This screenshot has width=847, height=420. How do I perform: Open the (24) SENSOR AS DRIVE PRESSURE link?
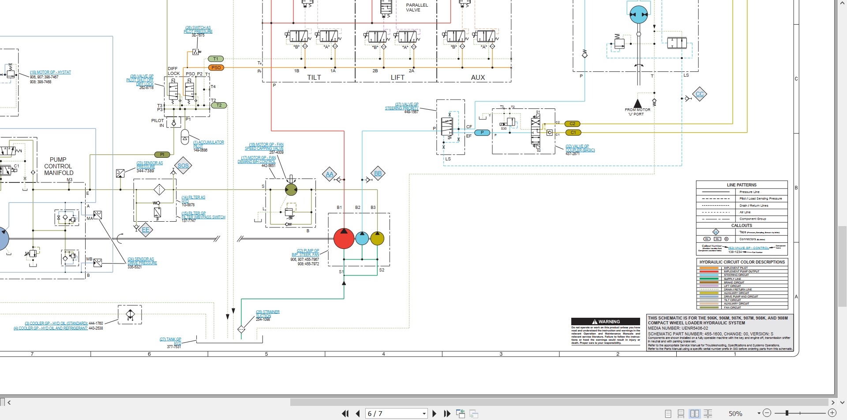(x=142, y=261)
